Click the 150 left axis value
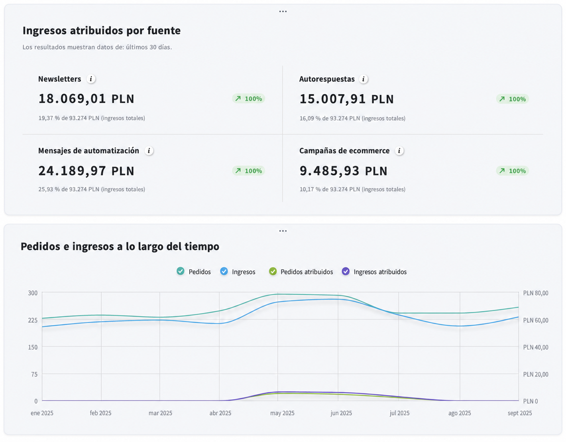Image resolution: width=566 pixels, height=442 pixels. 33,347
